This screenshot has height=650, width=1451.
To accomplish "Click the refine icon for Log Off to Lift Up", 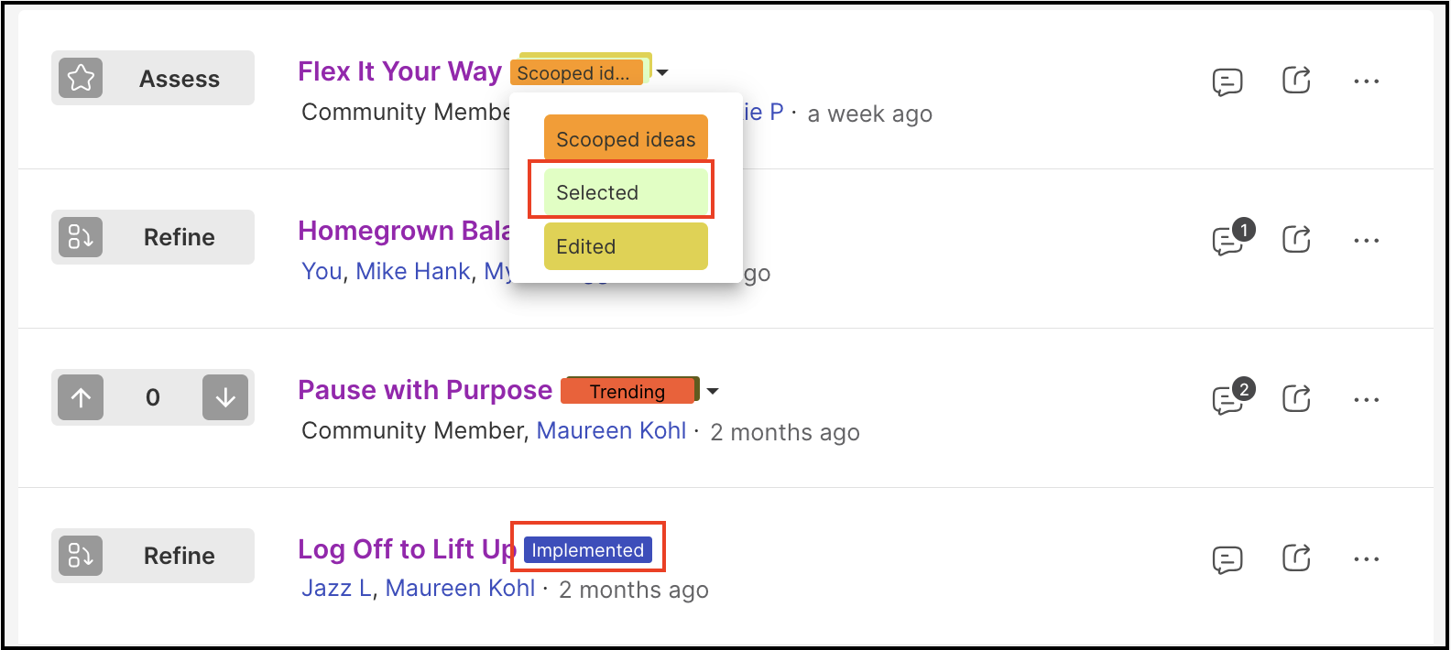I will pos(81,556).
